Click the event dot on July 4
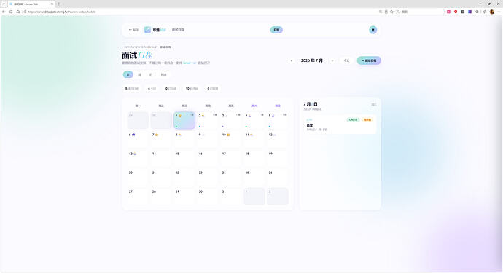 (246, 127)
